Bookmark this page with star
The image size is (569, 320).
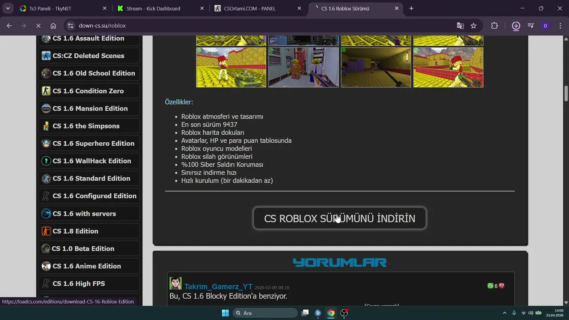[x=473, y=26]
